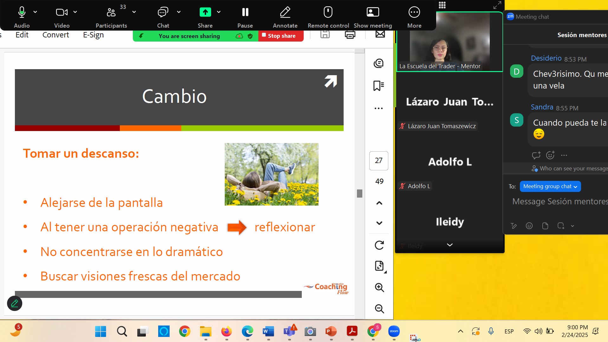Pause the screen share
Image resolution: width=608 pixels, height=342 pixels.
pos(245,13)
